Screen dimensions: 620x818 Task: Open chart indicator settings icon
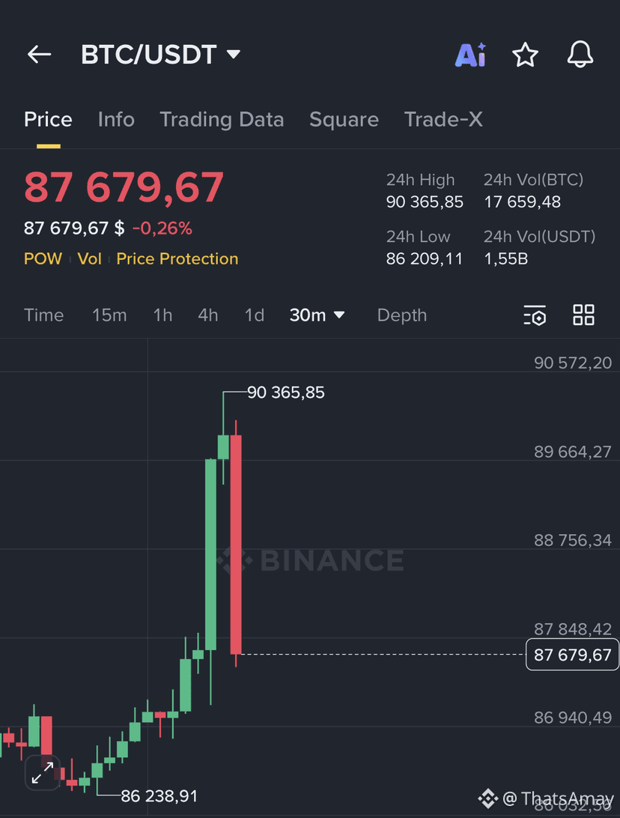click(535, 315)
